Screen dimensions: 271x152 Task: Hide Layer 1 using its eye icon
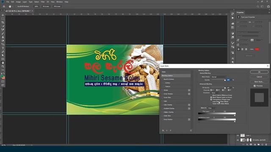click(238, 136)
